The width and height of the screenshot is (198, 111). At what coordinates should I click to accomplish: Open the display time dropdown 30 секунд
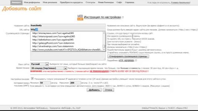49,68
